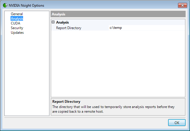Click the c:\temp Report Directory value field
190x131 pixels.
[x=146, y=28]
